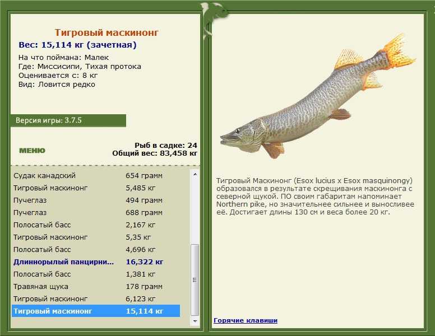Select Полосатый басс 2,167 кг row

(96, 225)
